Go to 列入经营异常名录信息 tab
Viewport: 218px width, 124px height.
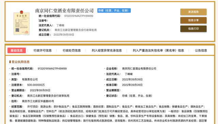(x=107, y=51)
